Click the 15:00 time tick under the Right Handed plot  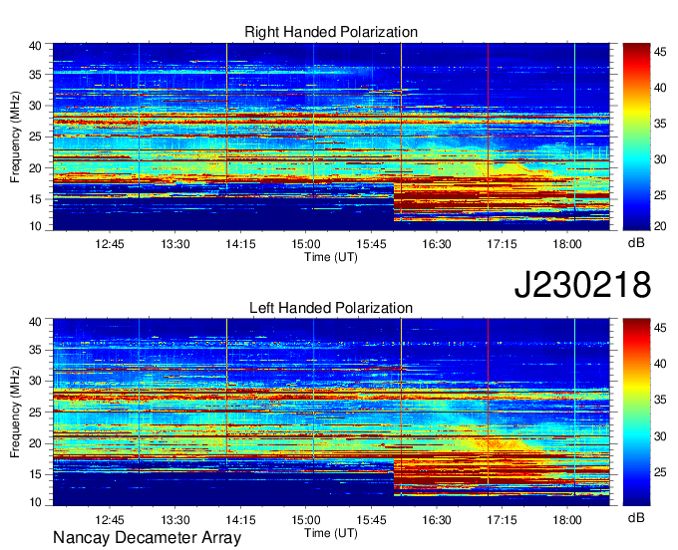coord(306,244)
